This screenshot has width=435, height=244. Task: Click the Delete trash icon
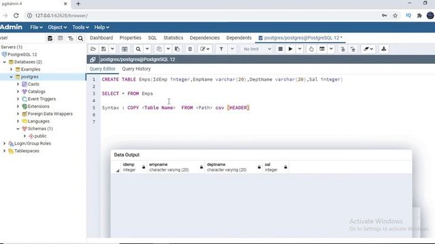point(190,49)
